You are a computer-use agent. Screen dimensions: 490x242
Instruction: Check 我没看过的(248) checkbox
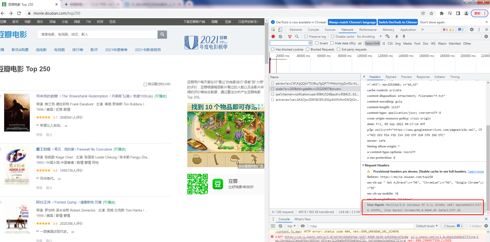pos(145,84)
